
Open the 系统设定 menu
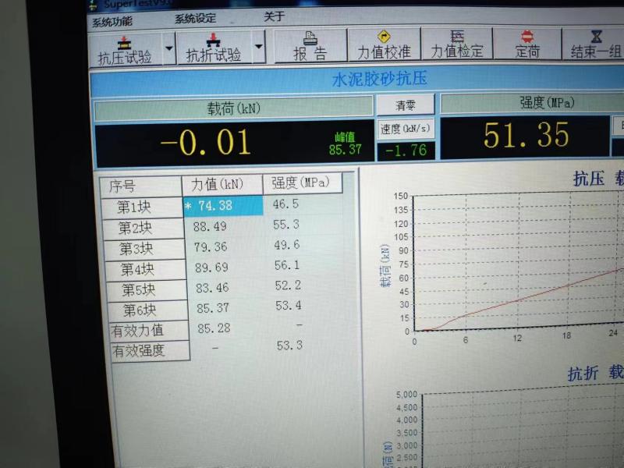point(195,19)
